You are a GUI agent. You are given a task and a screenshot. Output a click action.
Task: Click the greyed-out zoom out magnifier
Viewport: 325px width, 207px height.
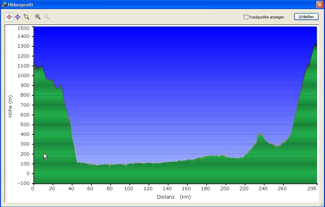pyautogui.click(x=47, y=17)
